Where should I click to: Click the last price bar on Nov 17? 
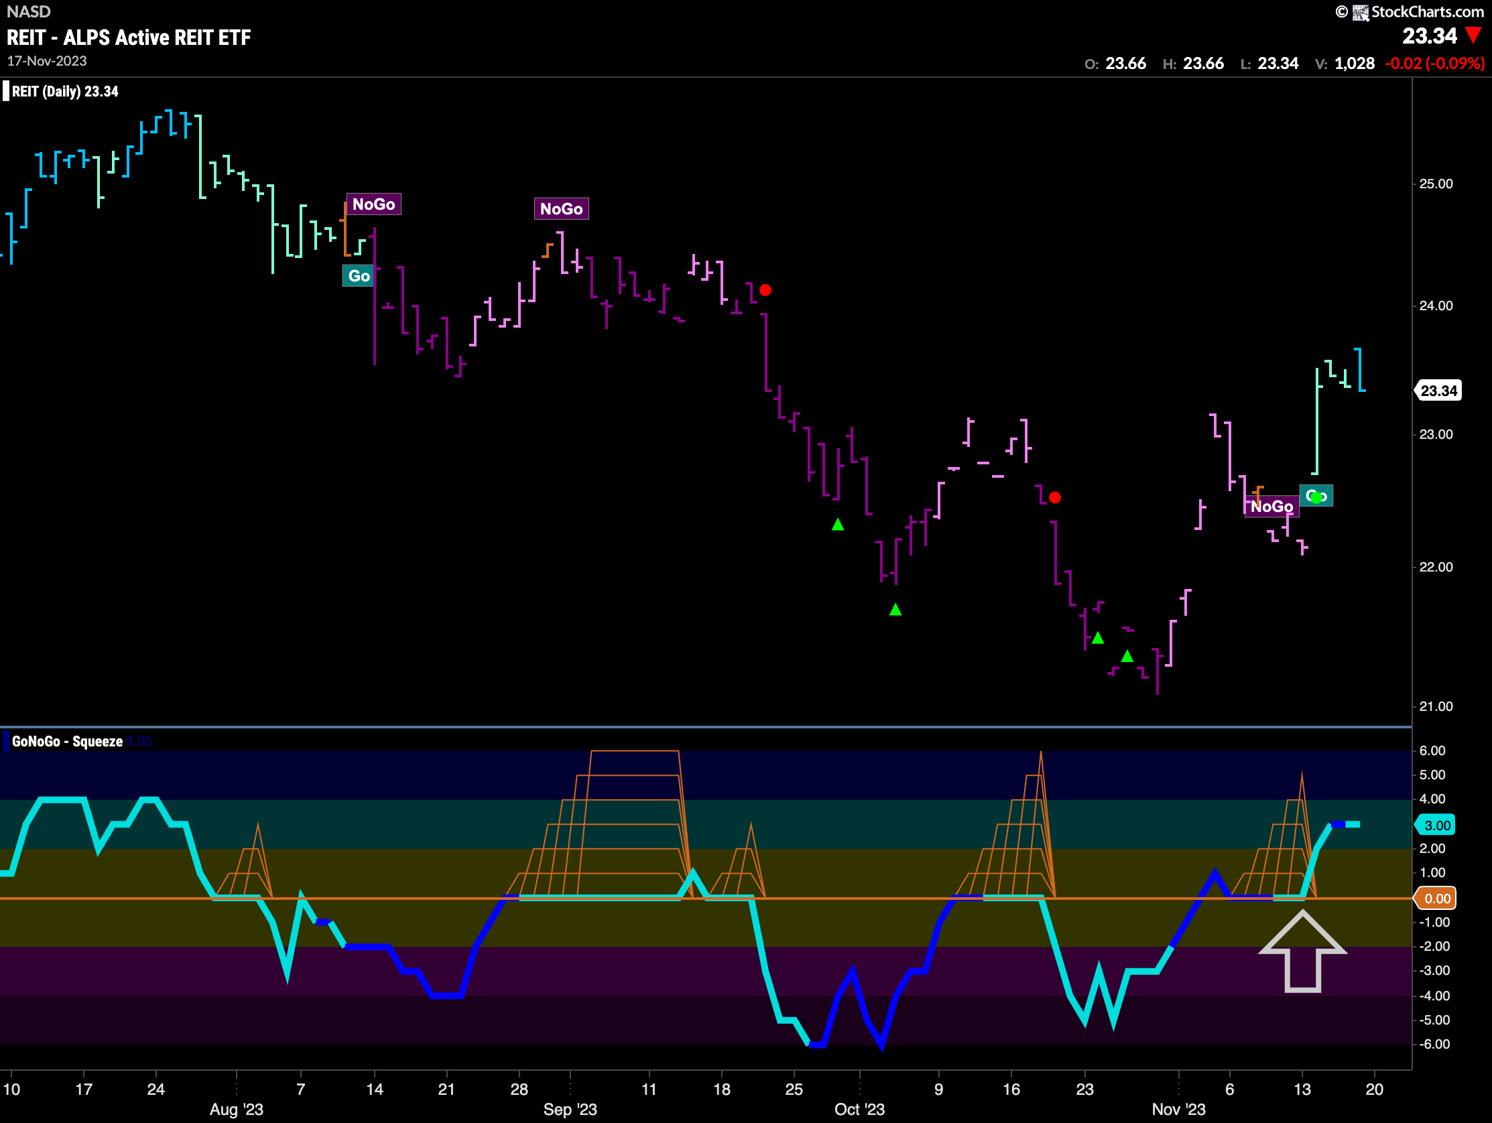(1359, 370)
